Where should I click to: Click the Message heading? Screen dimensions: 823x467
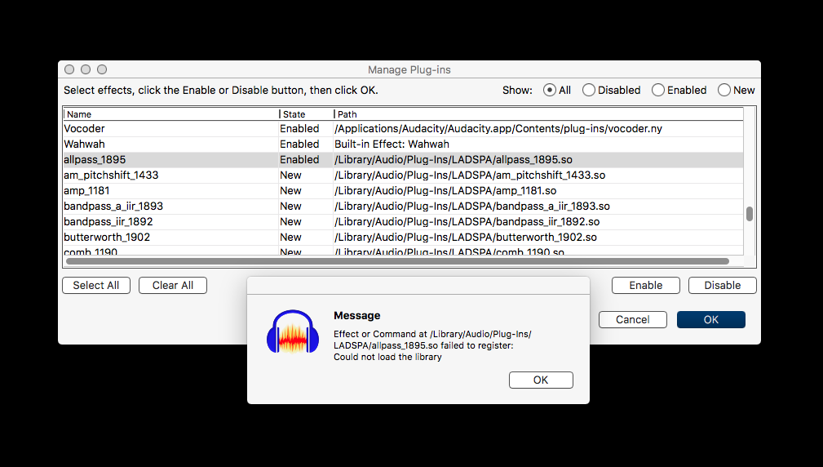(x=357, y=316)
